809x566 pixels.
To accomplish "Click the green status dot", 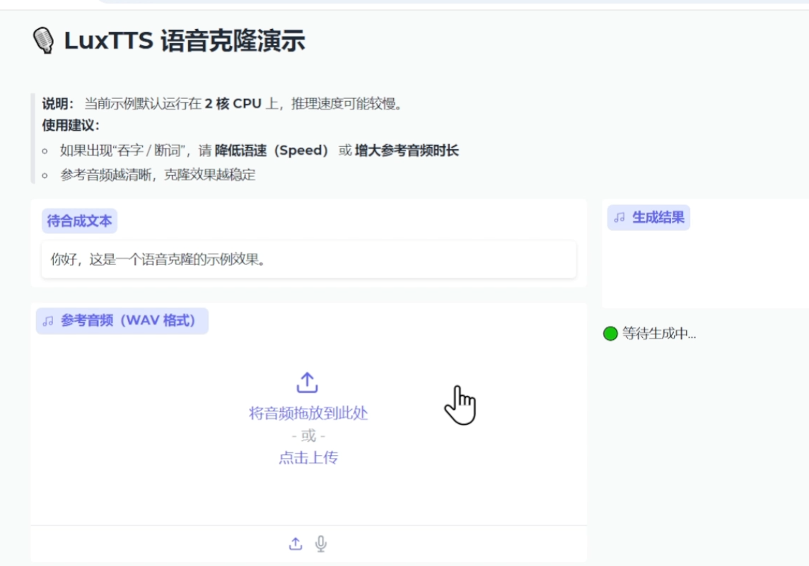I will (610, 334).
